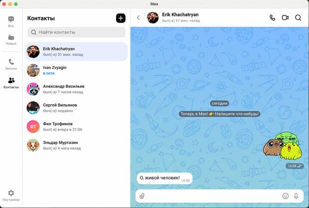Screen dimensions: 309x208
Task: Click the back arrow in chat header
Action: [x=139, y=18]
